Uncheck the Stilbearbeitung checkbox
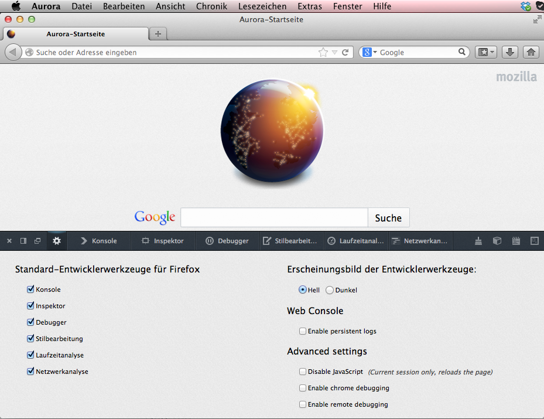Screen dimensions: 544x419 pos(30,339)
